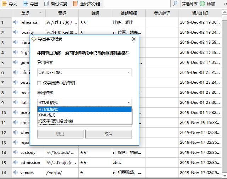The height and width of the screenshot is (179, 227).
Task: Sort by 音标 column header
Action: click(62, 13)
